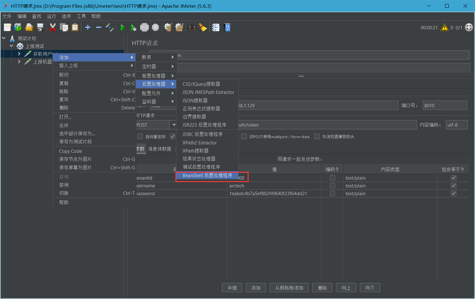
Task: Open the 前置处理器 submenu
Action: 156,76
